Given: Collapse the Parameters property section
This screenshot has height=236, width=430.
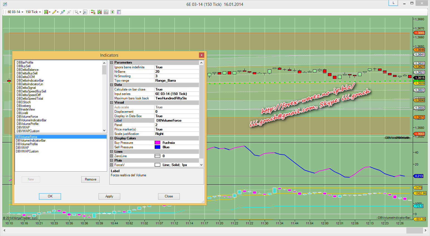Looking at the screenshot, I should [112, 63].
